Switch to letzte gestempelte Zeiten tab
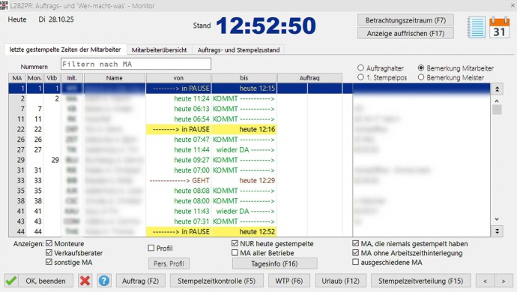 coord(65,50)
